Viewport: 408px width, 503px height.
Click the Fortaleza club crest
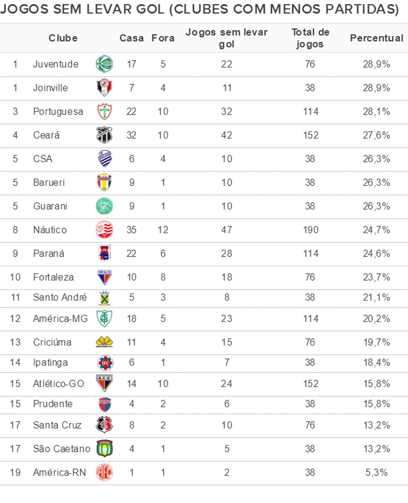tap(104, 277)
